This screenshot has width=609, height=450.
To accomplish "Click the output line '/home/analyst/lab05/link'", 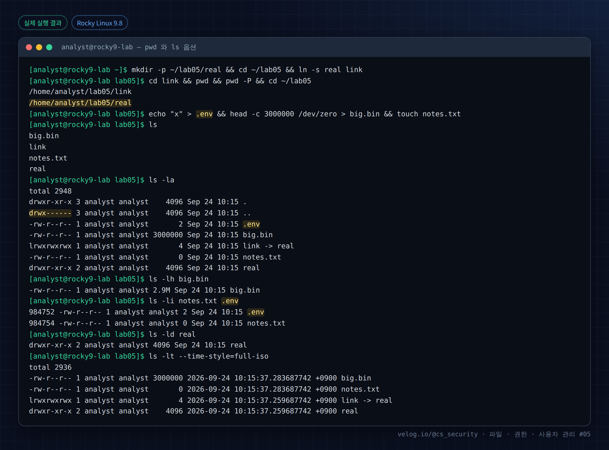I will pyautogui.click(x=80, y=91).
